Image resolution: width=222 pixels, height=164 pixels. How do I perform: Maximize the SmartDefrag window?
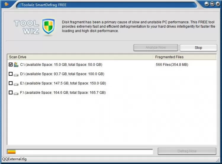pyautogui.click(x=212, y=4)
